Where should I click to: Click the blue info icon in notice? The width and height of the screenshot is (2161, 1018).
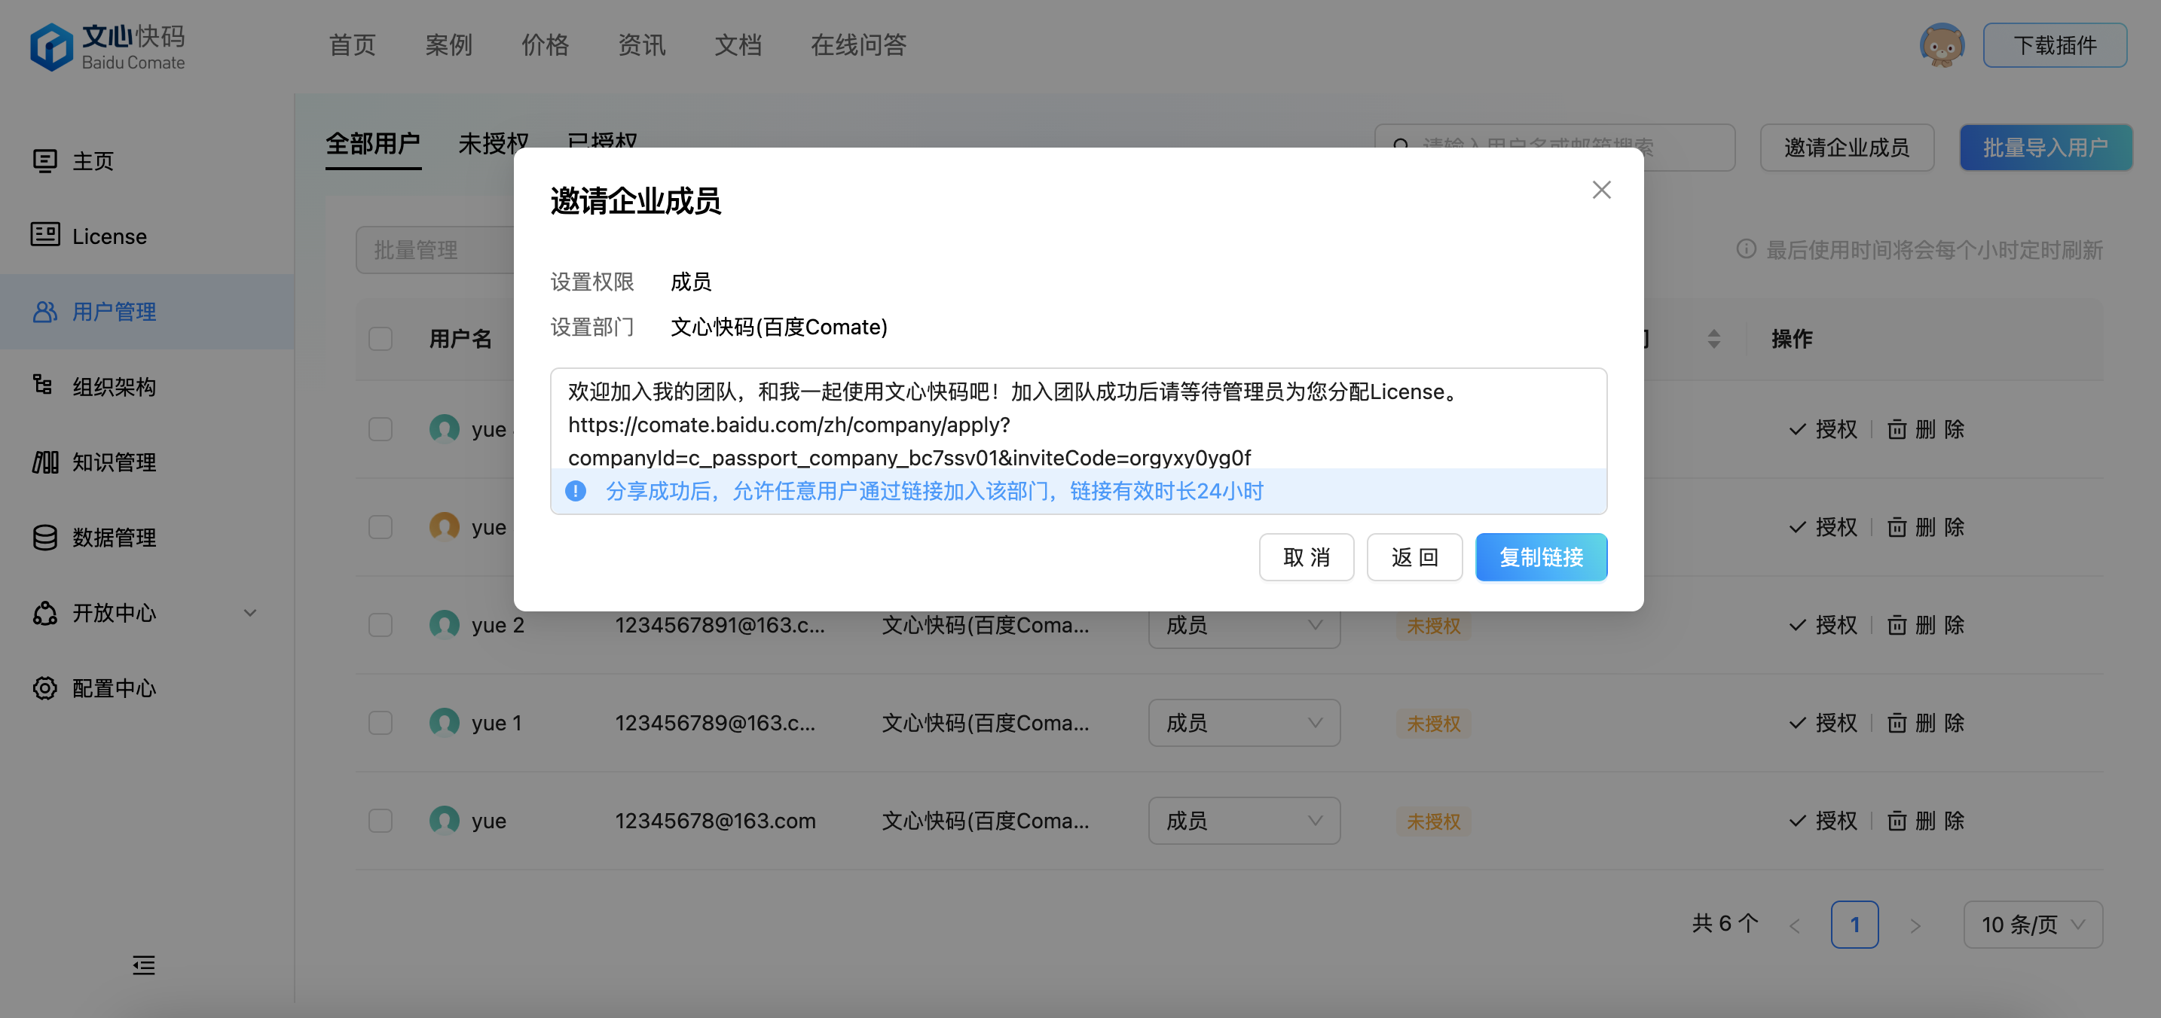coord(576,492)
